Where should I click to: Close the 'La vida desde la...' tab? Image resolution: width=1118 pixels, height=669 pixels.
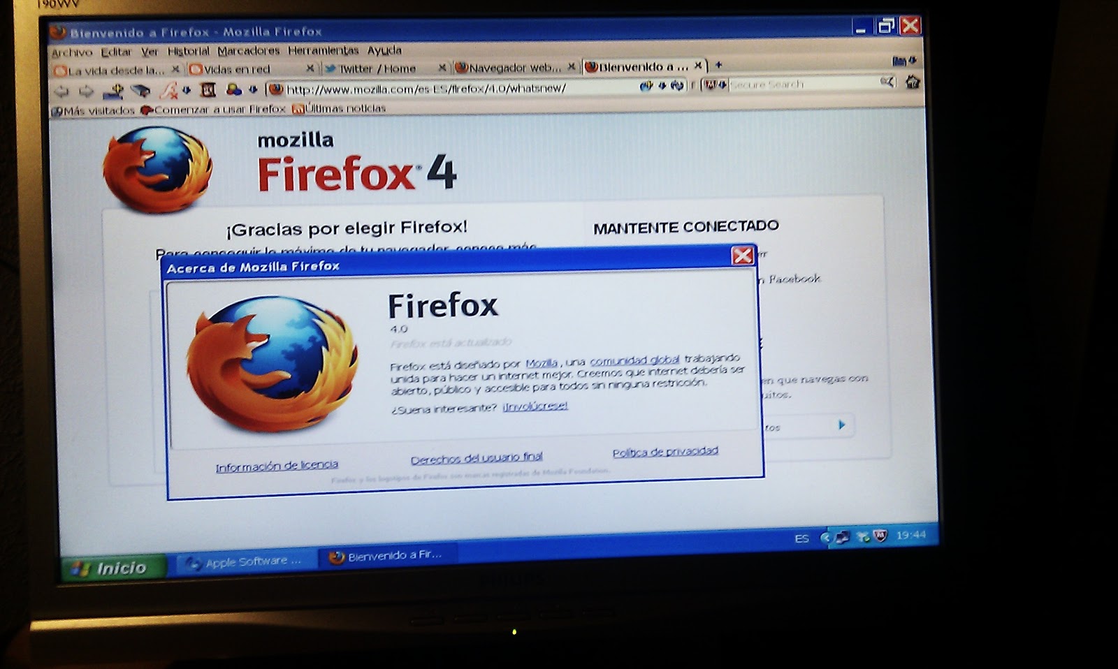[x=175, y=68]
